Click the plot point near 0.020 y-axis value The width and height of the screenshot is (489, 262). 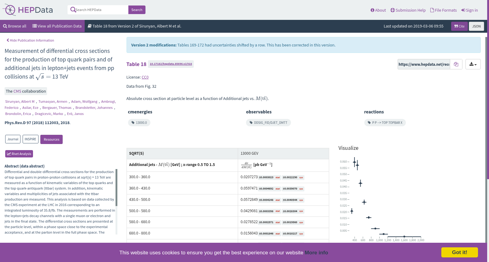pyautogui.click(x=352, y=211)
